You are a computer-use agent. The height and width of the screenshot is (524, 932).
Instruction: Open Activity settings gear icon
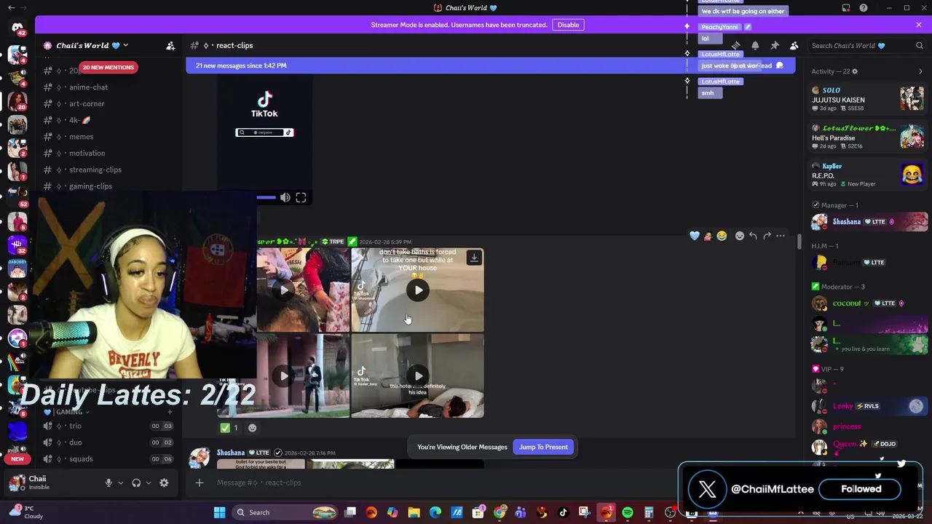tap(855, 71)
